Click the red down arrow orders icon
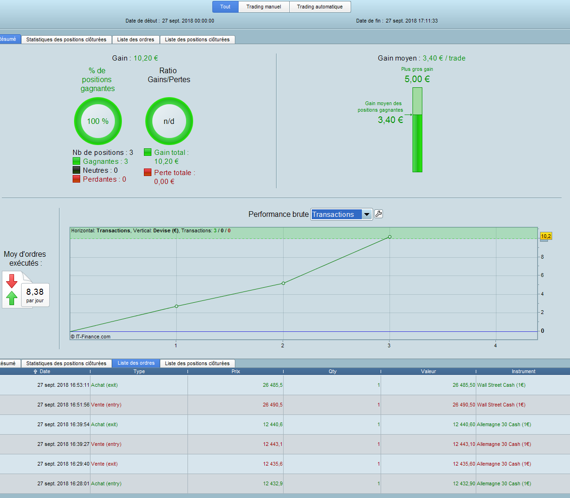 [12, 281]
